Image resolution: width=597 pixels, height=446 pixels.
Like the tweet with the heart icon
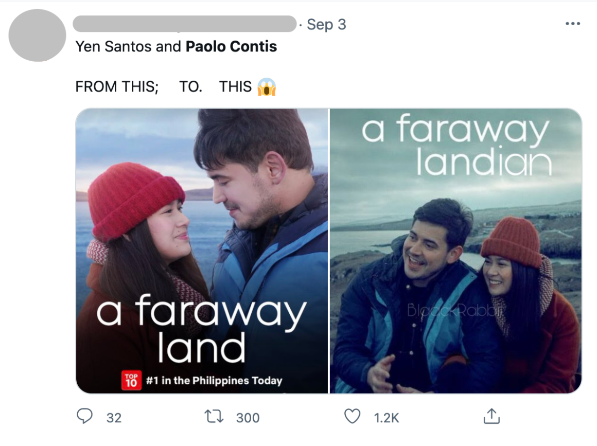[352, 417]
